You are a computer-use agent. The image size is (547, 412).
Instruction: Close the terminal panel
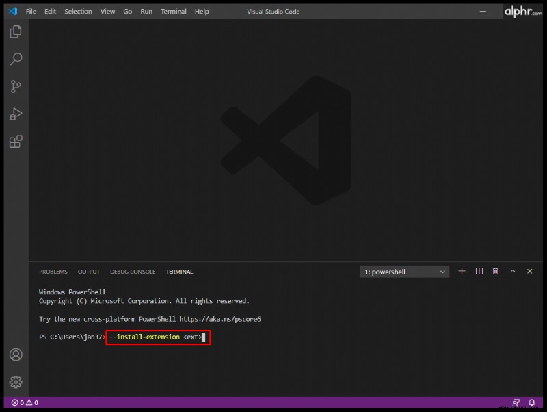click(529, 271)
